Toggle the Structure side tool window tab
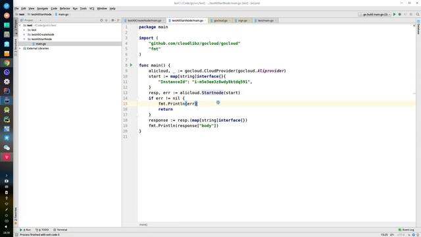The image size is (421, 237). [16, 47]
